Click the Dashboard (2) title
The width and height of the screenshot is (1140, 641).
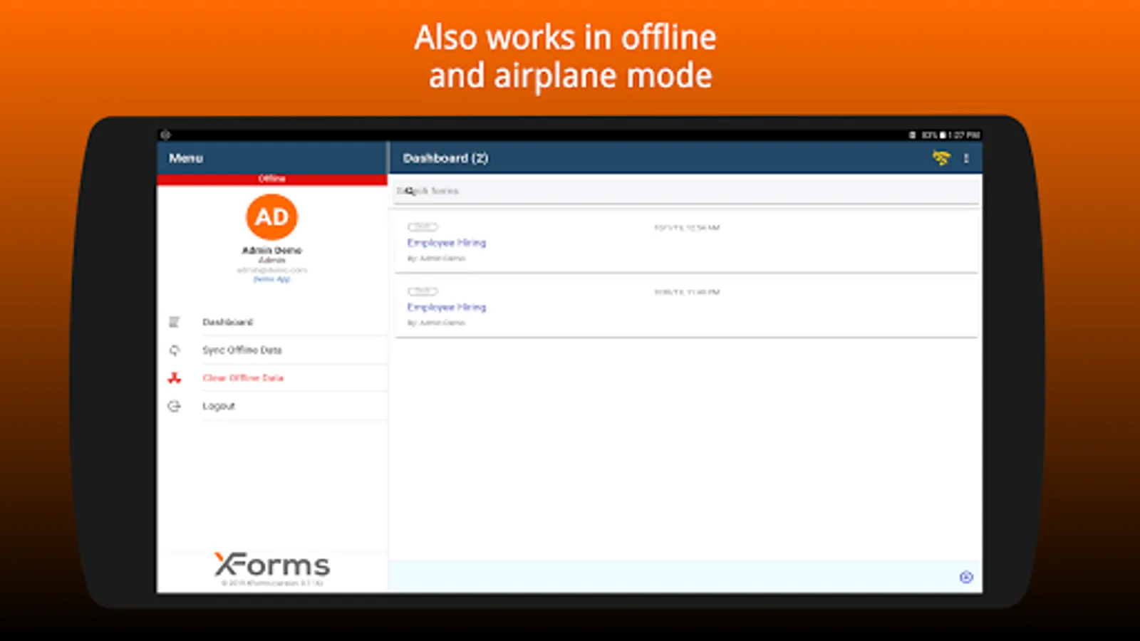click(x=445, y=158)
